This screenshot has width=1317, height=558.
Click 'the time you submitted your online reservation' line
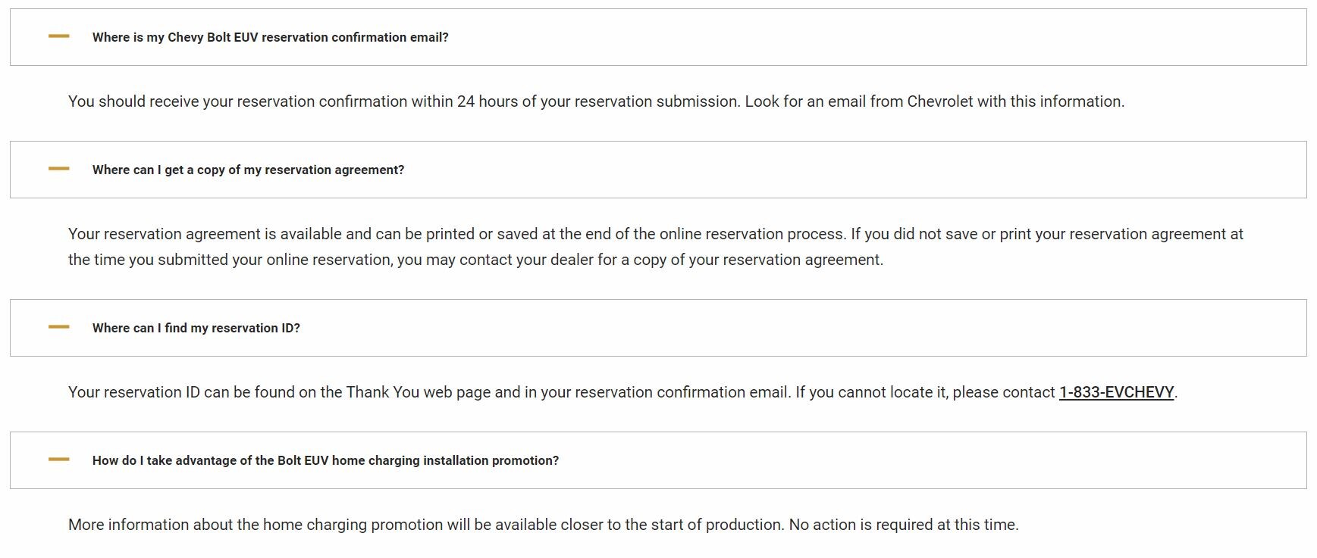(x=227, y=260)
